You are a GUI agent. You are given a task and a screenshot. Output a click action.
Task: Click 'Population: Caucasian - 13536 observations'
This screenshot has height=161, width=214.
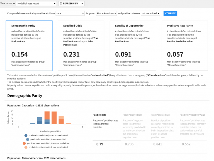coord(33,106)
